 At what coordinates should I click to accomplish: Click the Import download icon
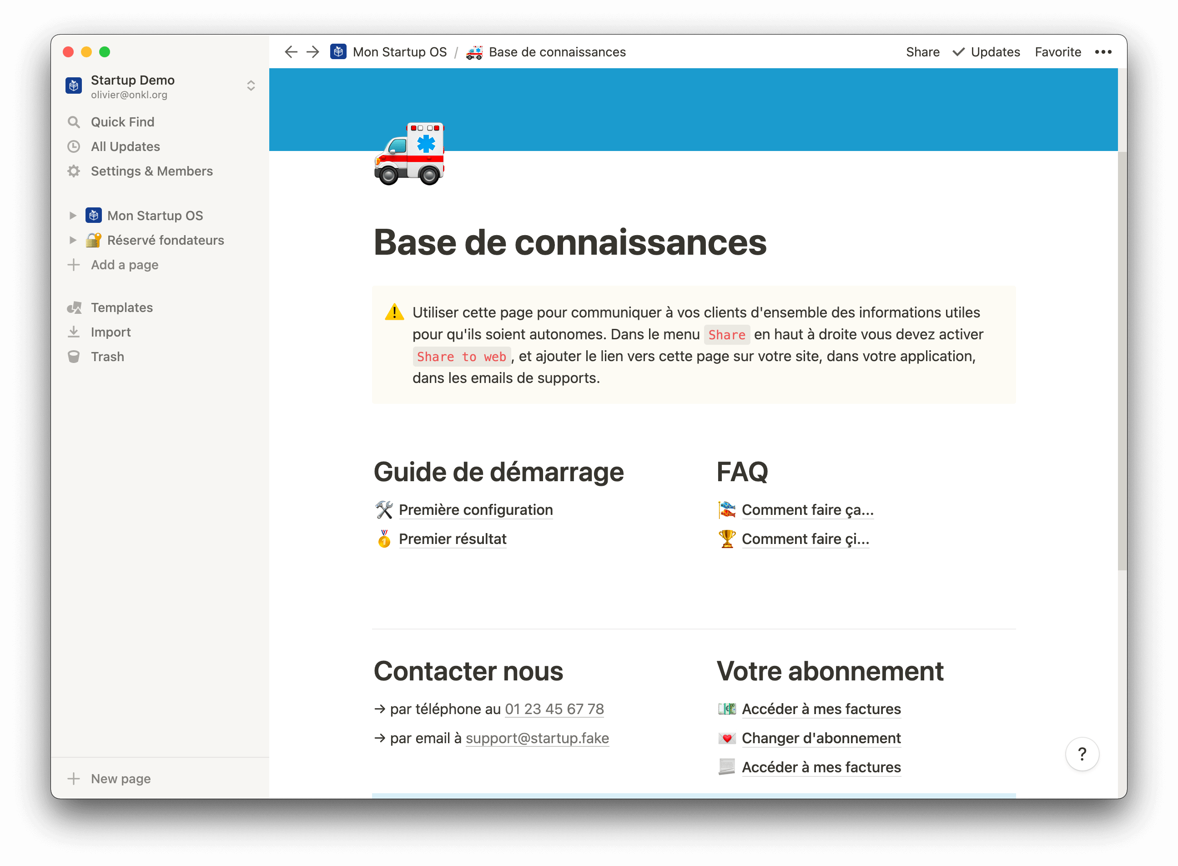point(74,332)
